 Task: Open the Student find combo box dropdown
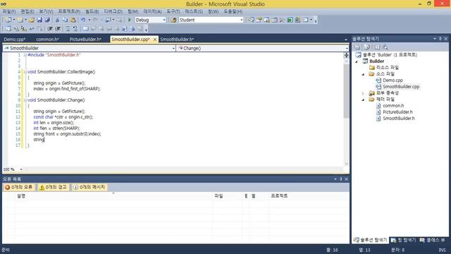tap(241, 20)
